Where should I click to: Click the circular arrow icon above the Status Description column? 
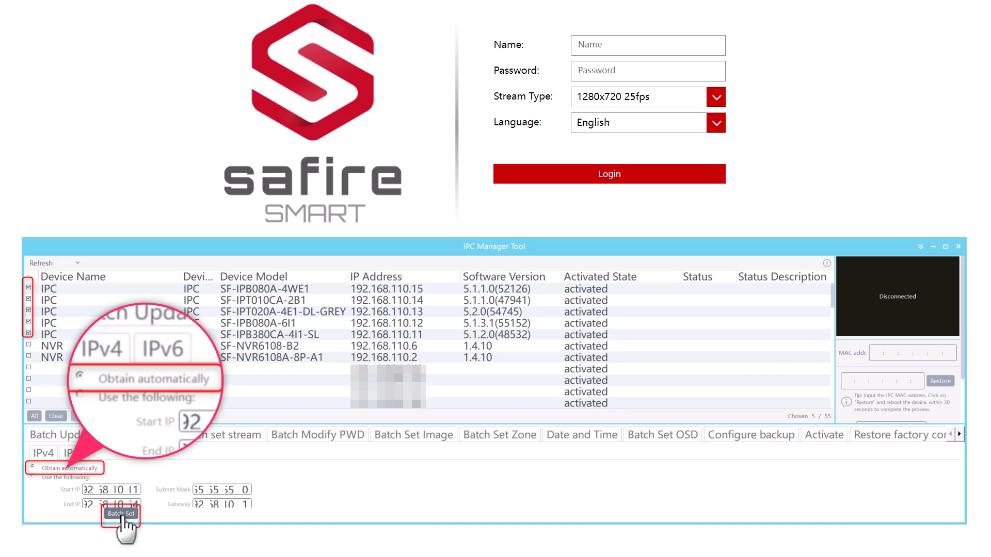(x=827, y=263)
